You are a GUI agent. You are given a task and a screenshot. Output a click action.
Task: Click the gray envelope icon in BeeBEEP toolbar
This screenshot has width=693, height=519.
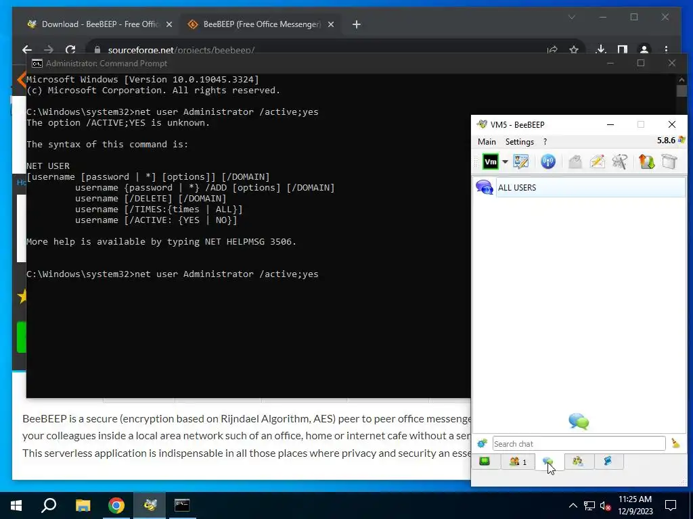[x=575, y=162]
